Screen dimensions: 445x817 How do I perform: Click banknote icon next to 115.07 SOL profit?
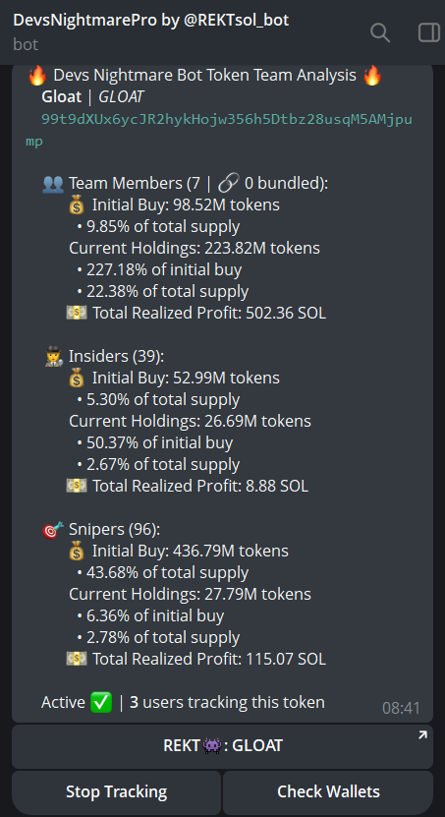coord(77,659)
